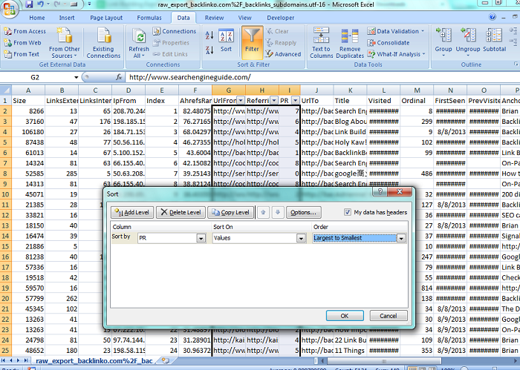Import data From Text
This screenshot has width=520, height=370.
pos(22,54)
